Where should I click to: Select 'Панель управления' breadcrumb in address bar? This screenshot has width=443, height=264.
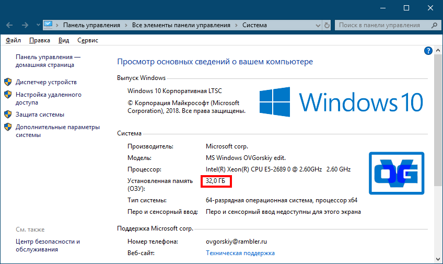(x=91, y=25)
